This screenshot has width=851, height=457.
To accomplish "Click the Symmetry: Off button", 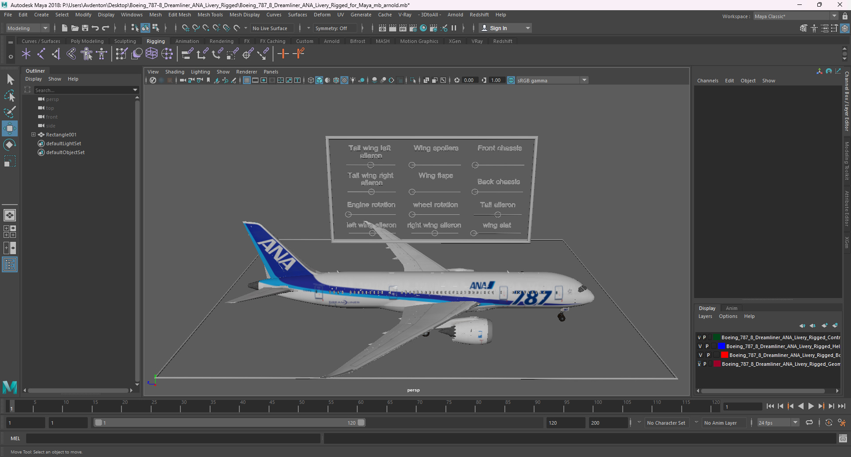I will point(335,28).
